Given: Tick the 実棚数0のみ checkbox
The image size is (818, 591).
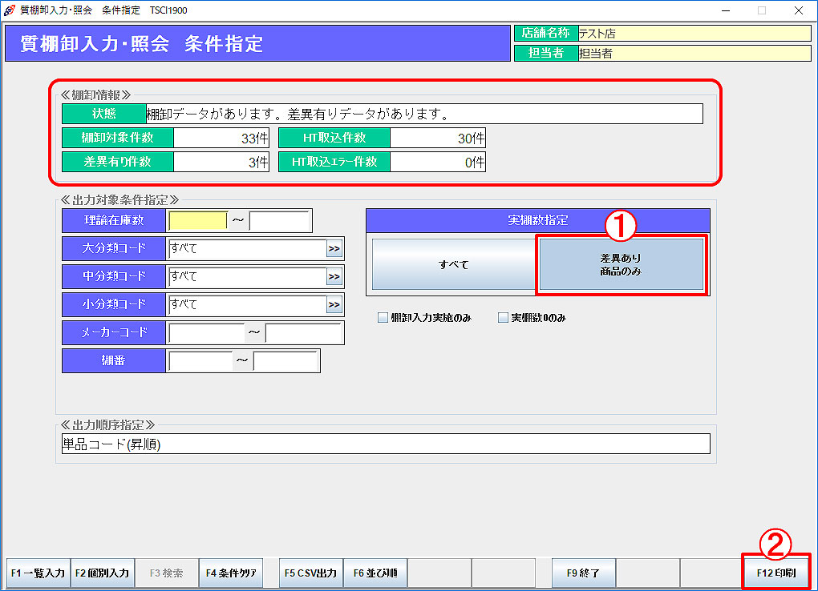Looking at the screenshot, I should [x=503, y=318].
